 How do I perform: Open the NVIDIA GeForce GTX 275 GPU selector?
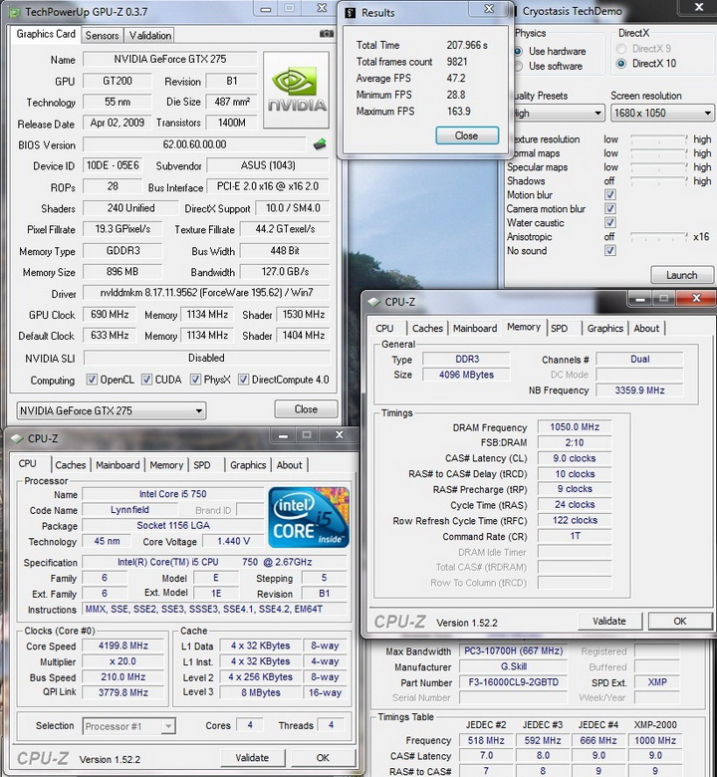point(112,410)
